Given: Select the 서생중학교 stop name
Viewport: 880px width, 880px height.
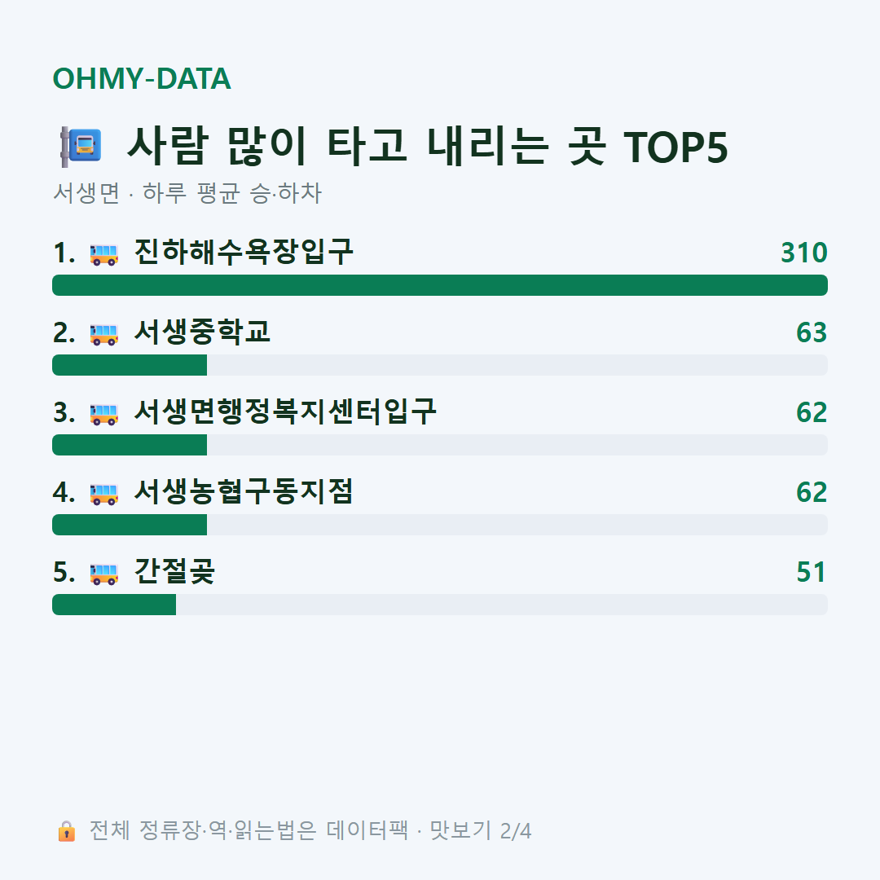Looking at the screenshot, I should point(202,332).
